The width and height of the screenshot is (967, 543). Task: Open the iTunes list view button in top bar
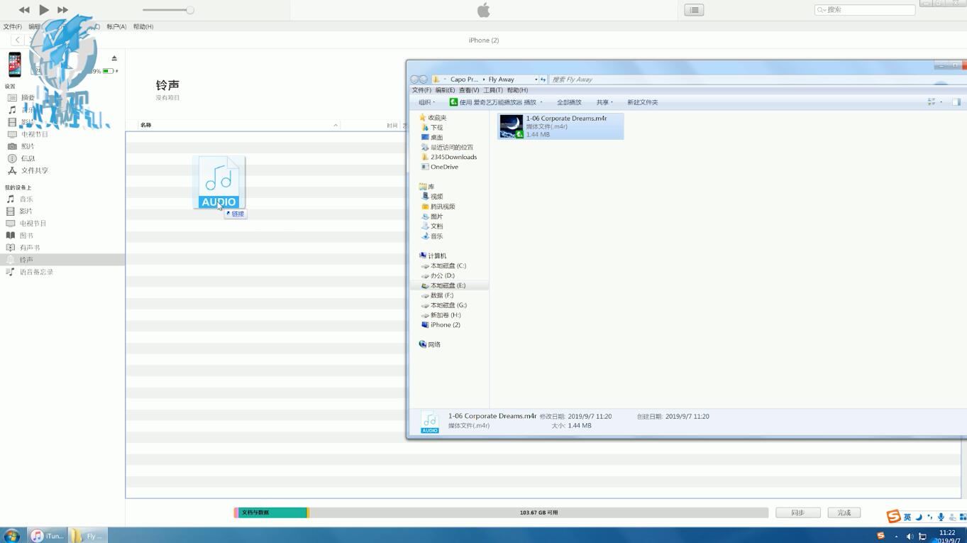pos(694,10)
